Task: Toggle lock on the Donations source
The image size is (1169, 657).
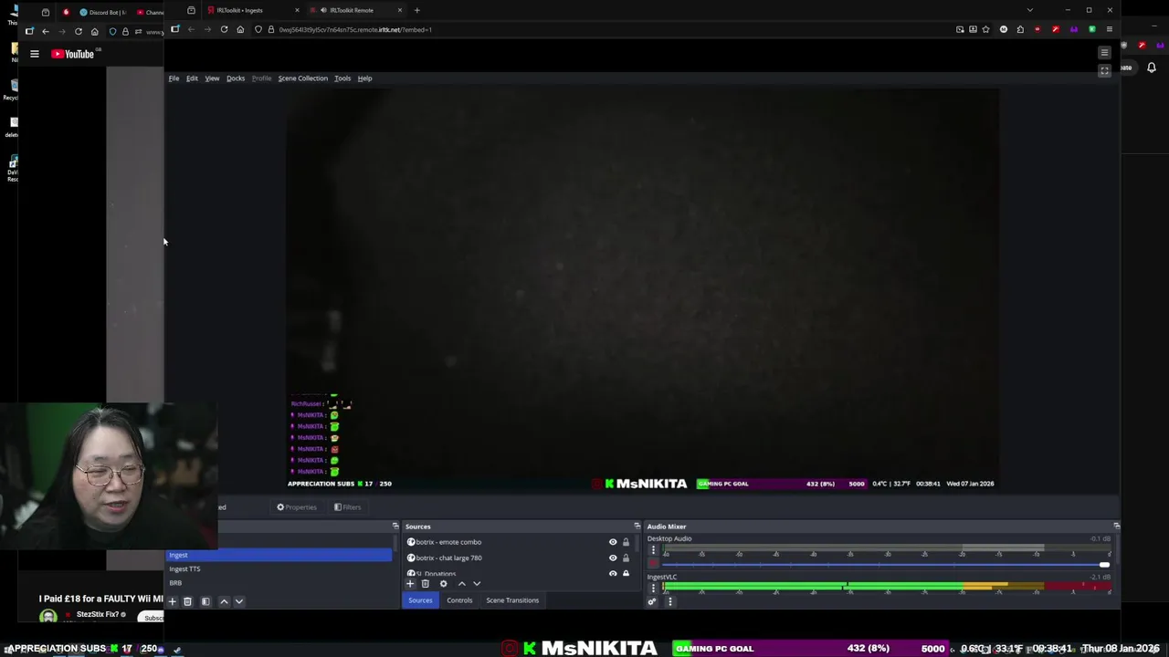Action: click(626, 573)
